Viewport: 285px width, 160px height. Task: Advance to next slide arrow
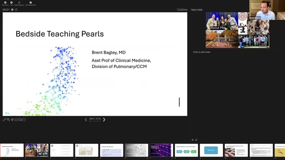coord(104,119)
